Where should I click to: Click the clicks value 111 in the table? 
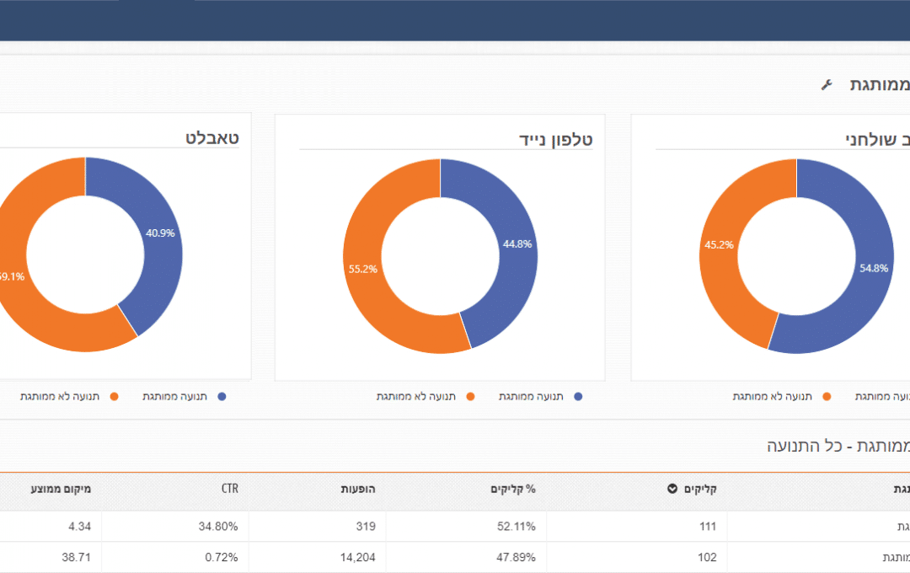(x=708, y=527)
